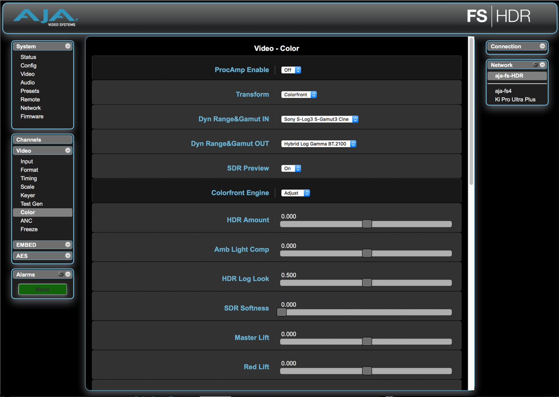Image resolution: width=559 pixels, height=397 pixels.
Task: Open the Colorfront Engine dropdown
Action: point(295,193)
